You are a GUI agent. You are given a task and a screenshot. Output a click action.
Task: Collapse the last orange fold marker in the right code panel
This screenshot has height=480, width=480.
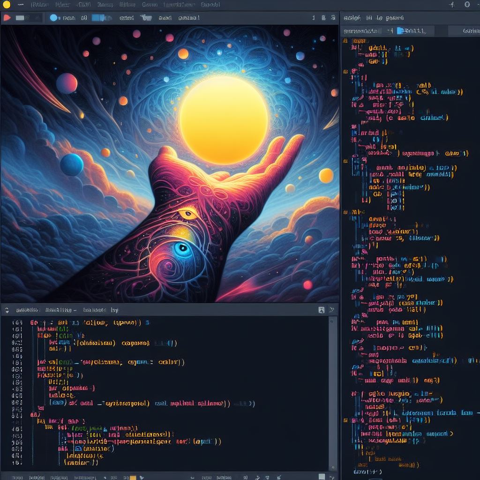pyautogui.click(x=345, y=420)
